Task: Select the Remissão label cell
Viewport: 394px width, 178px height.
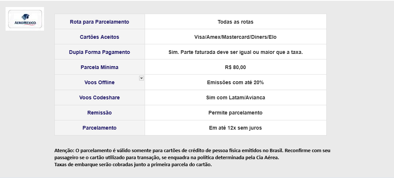Action: (x=100, y=113)
